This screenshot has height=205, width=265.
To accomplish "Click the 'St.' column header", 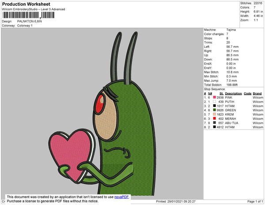I will 221,94.
